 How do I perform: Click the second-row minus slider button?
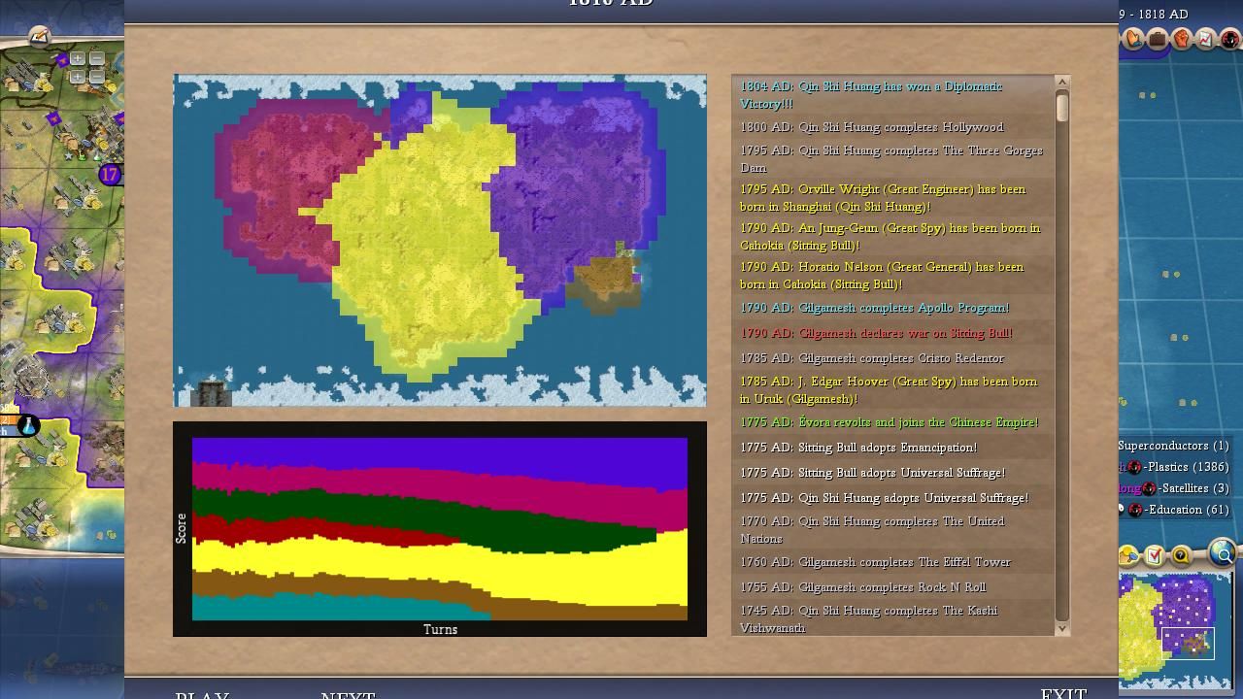tap(97, 77)
